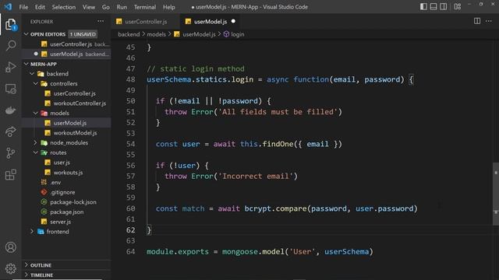
Task: Open the Search view icon
Action: [x=10, y=46]
